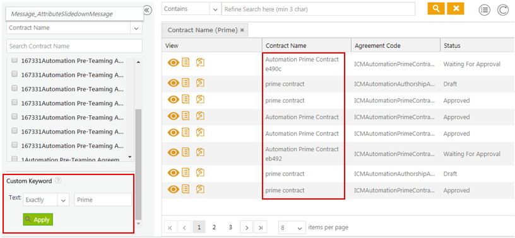Click the filter panel vertical scrollbar thumb

[138, 164]
